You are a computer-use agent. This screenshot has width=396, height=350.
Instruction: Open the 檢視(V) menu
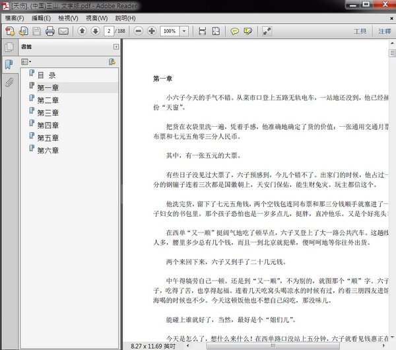pos(68,18)
